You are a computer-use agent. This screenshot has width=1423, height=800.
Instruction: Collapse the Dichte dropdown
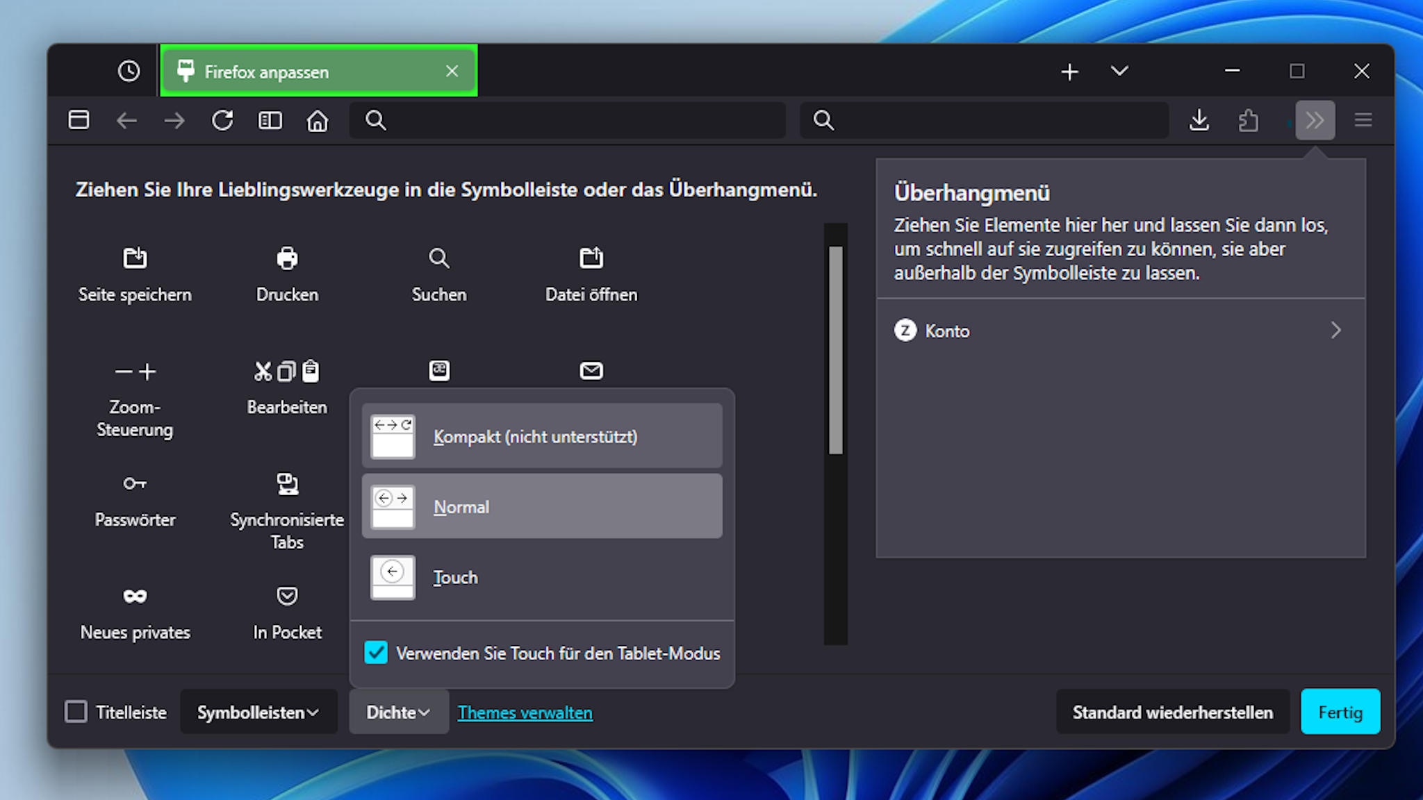399,712
